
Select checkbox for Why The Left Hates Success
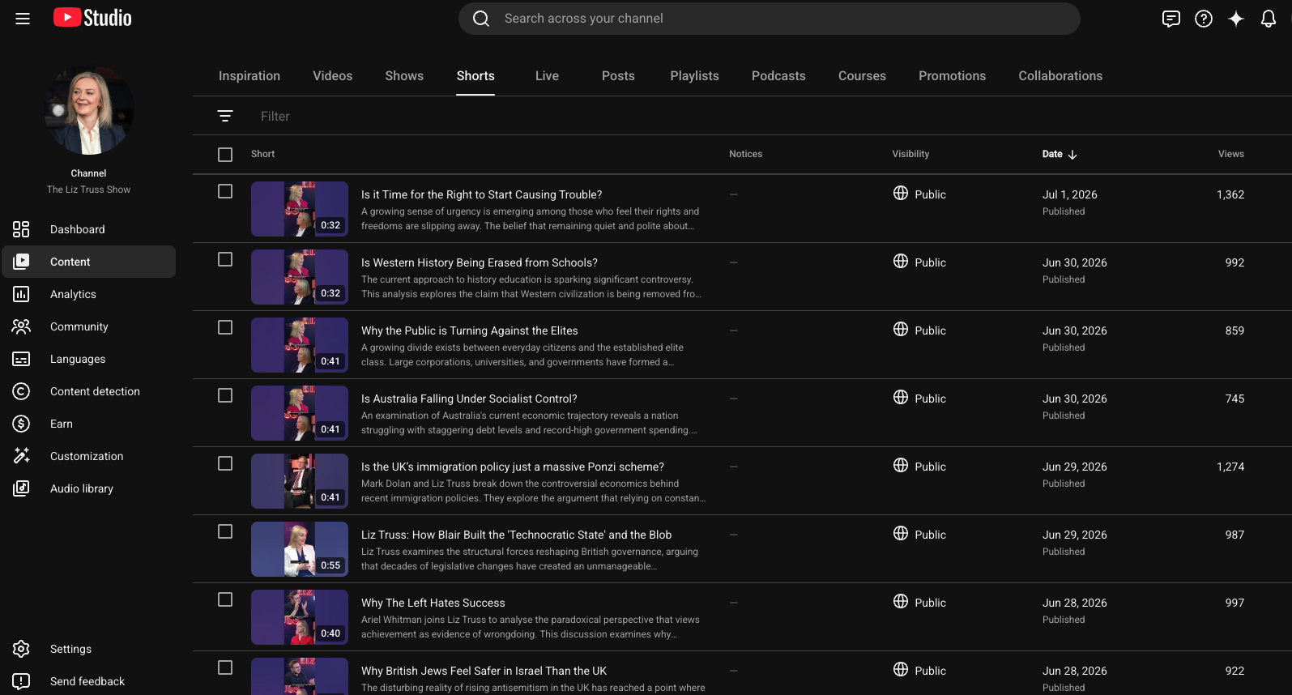point(225,599)
